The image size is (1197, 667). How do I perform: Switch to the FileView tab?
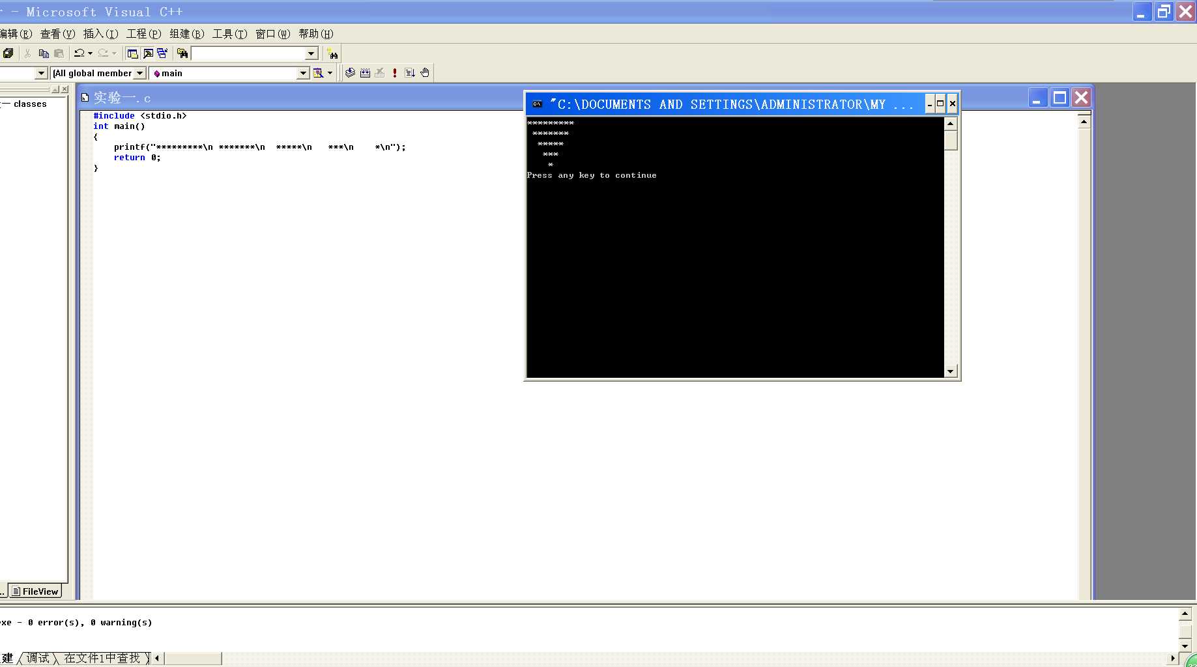pos(35,591)
